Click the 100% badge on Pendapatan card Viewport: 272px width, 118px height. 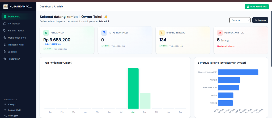pyautogui.click(x=48, y=49)
